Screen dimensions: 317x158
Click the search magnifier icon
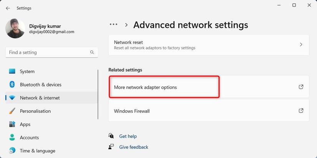coord(92,52)
